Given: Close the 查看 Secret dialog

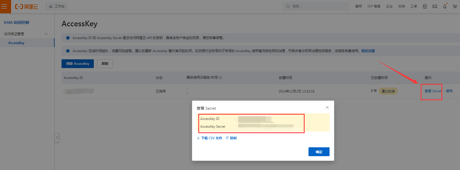Looking at the screenshot, I should 327,107.
